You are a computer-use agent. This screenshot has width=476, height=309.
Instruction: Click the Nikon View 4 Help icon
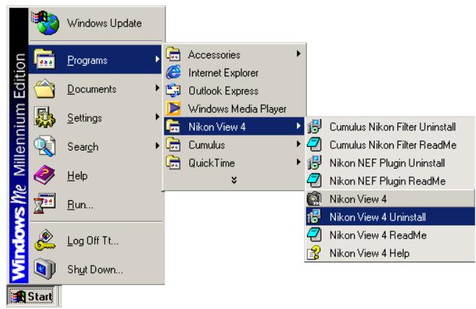[x=314, y=253]
